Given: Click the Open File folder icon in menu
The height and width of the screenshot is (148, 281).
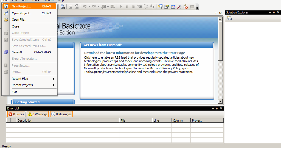Looking at the screenshot, I should (x=6, y=20).
